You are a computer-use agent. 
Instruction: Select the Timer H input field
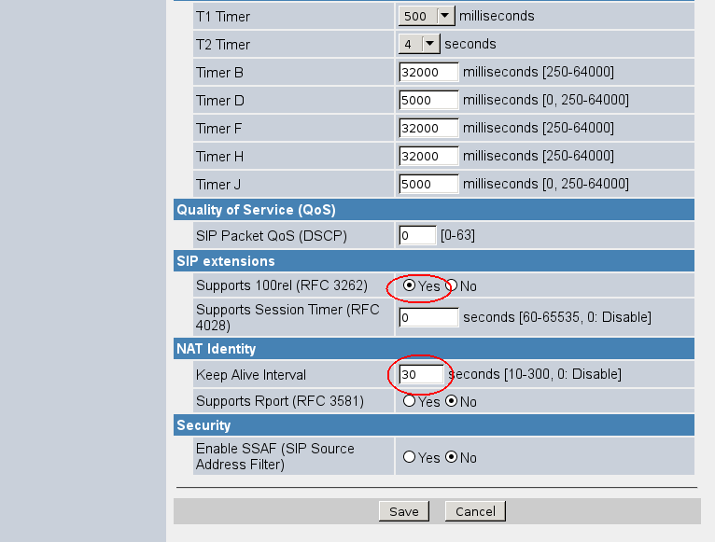click(x=428, y=157)
